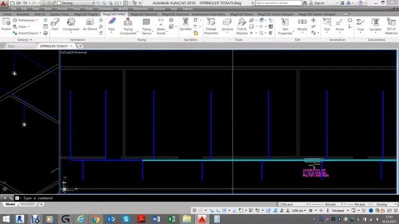The image size is (399, 224).
Task: Open the Help question mark button
Action: (x=360, y=3)
